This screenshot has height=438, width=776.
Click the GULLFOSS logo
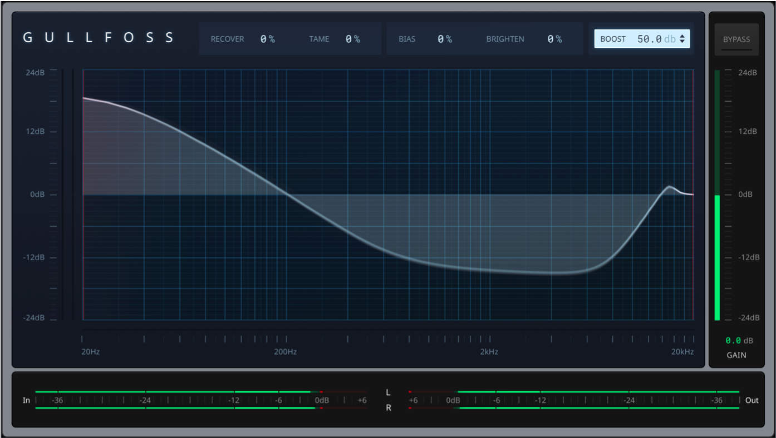click(99, 38)
